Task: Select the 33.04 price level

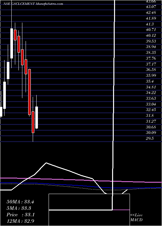Action: [x=151, y=104]
